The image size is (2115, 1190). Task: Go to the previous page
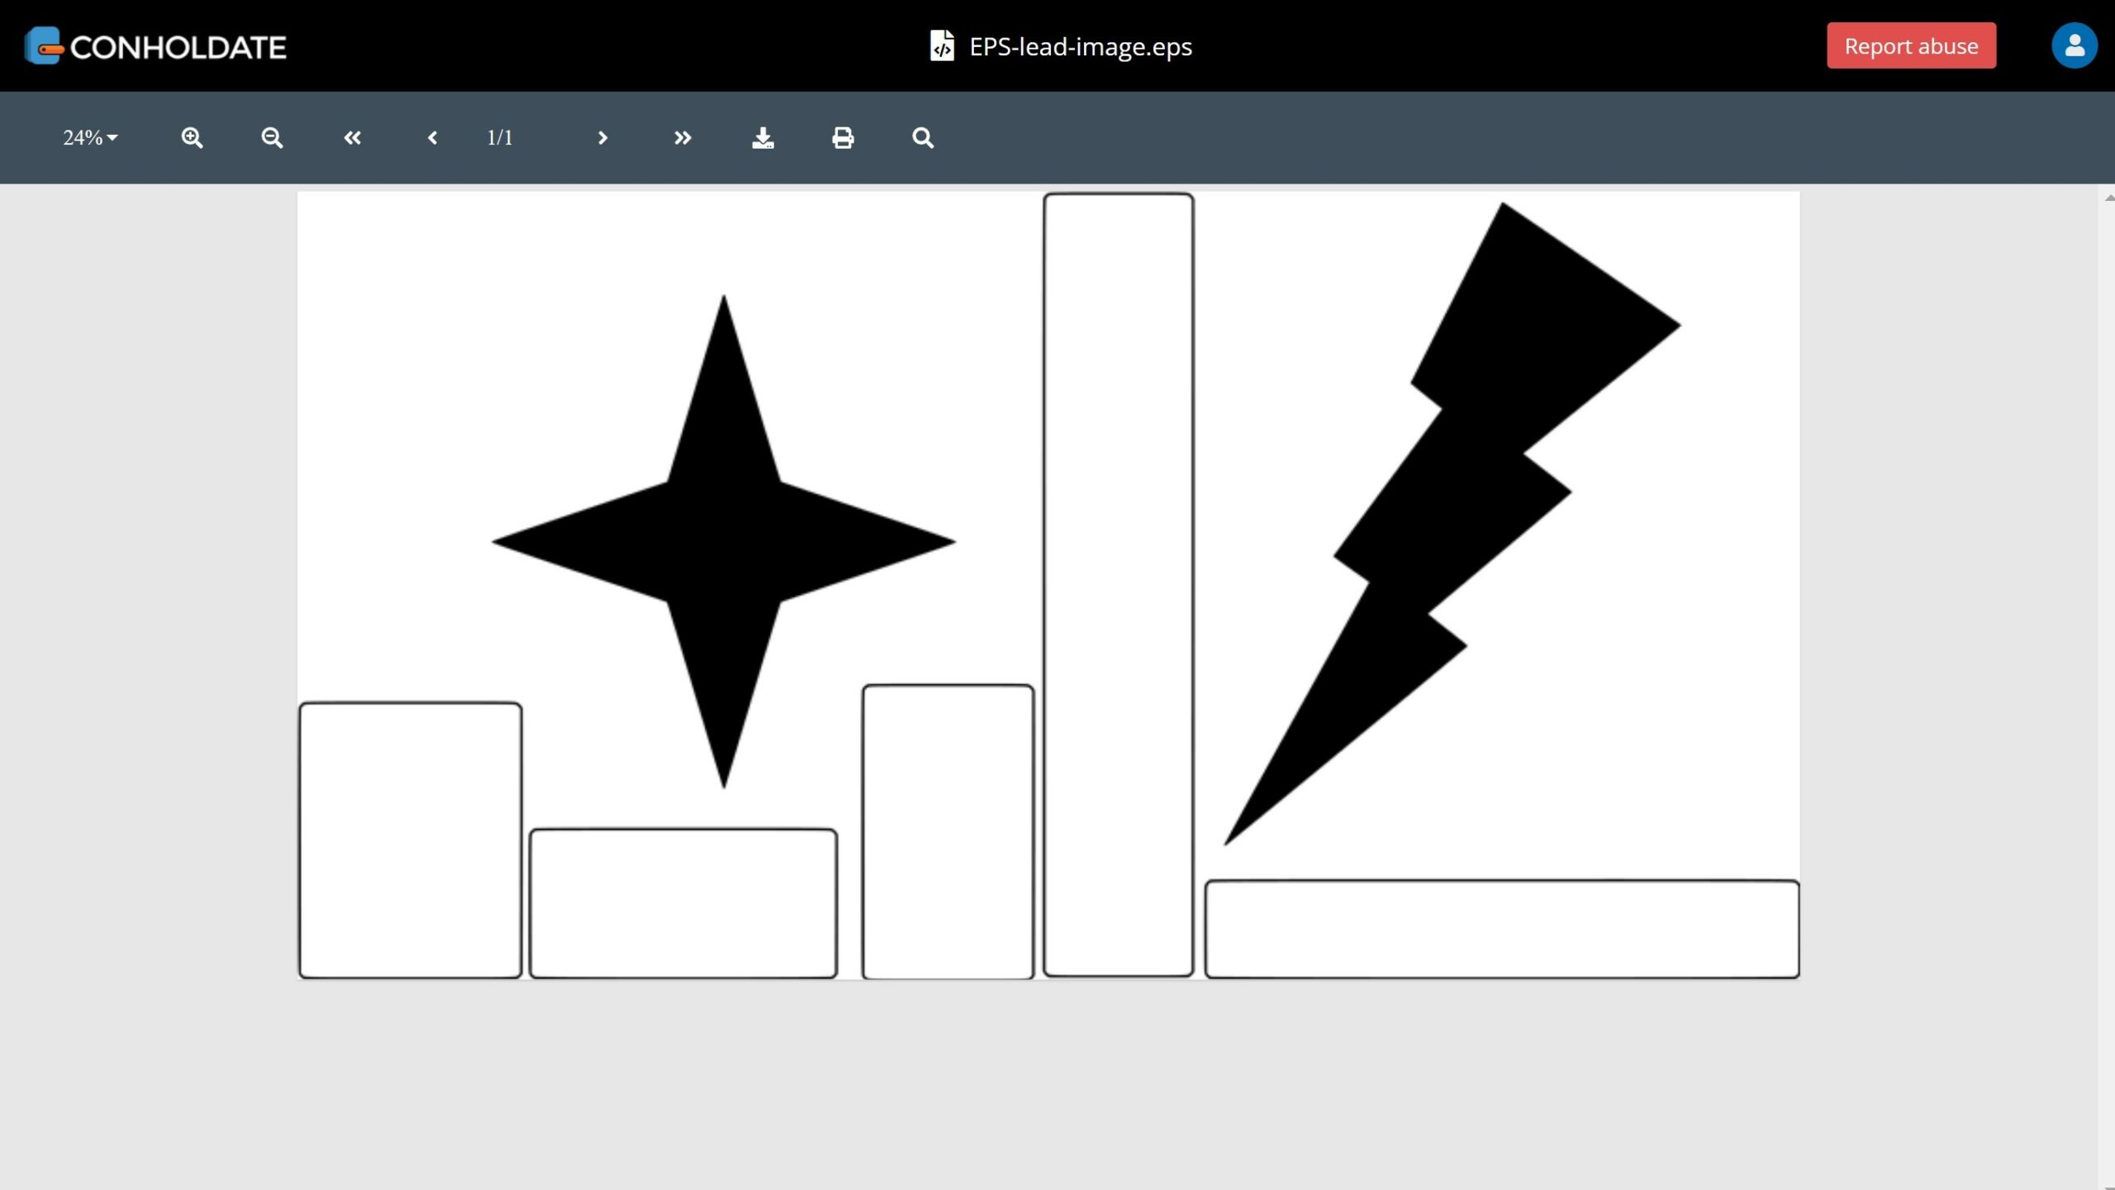click(432, 138)
